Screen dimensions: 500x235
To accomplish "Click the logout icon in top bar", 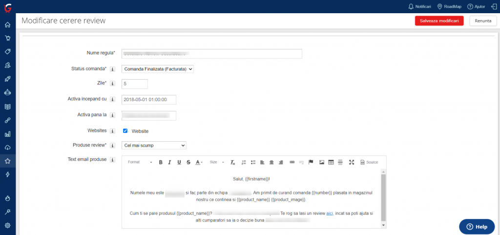I will click(494, 7).
